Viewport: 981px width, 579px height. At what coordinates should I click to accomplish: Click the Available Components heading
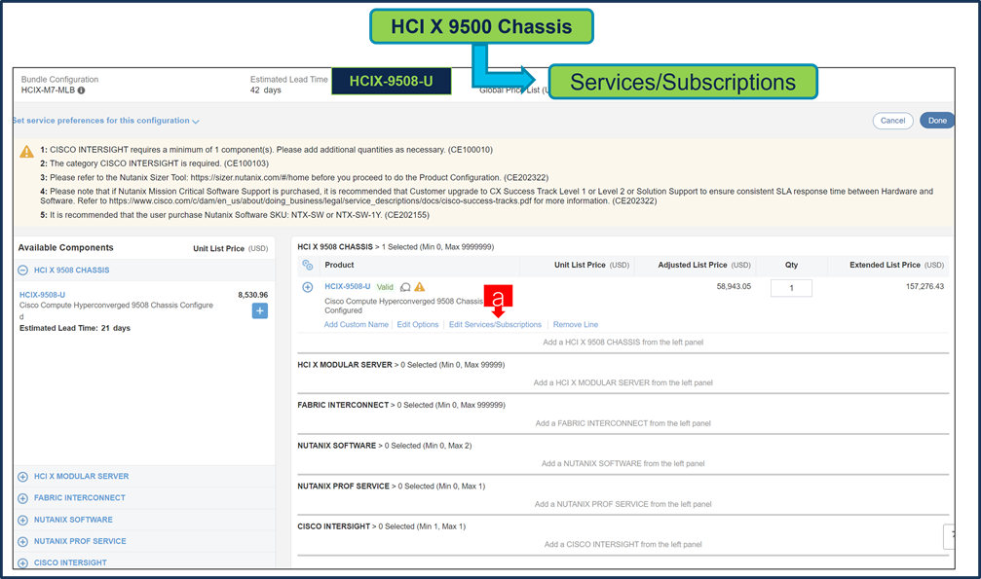coord(65,247)
